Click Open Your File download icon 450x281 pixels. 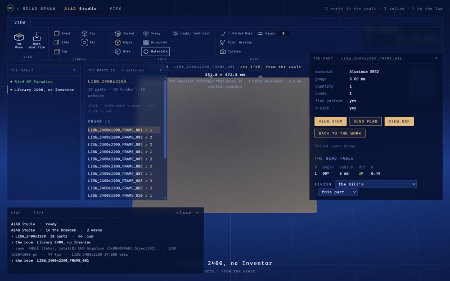tap(37, 37)
